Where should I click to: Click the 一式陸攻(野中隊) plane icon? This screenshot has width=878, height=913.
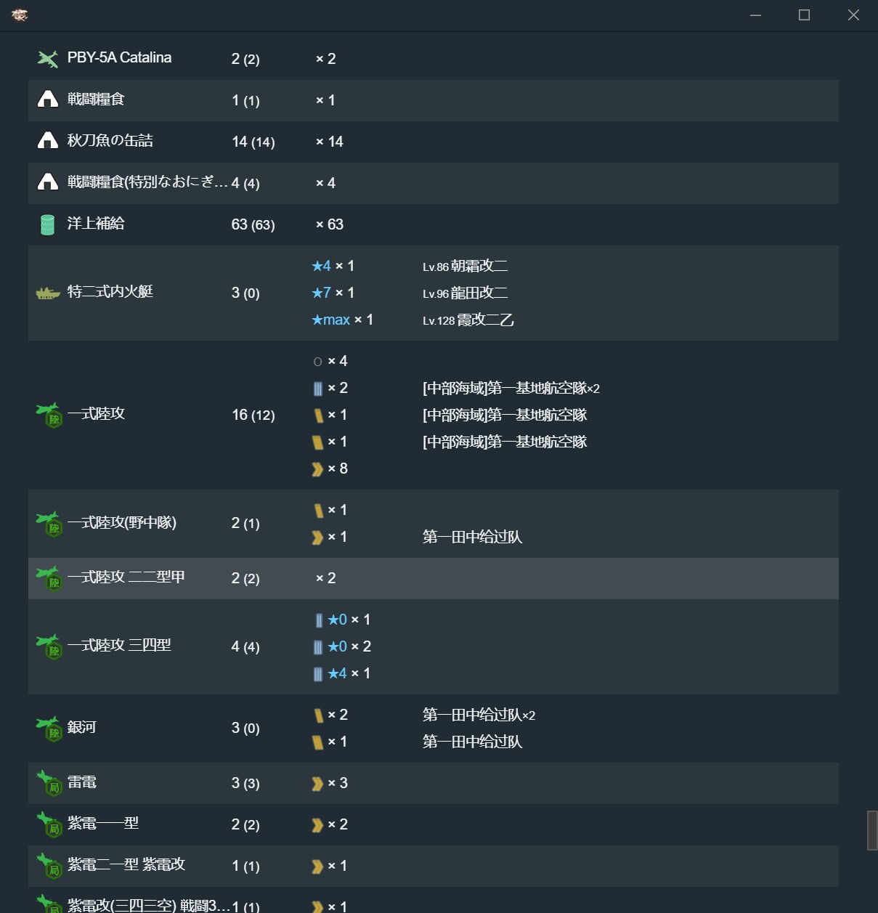[49, 524]
